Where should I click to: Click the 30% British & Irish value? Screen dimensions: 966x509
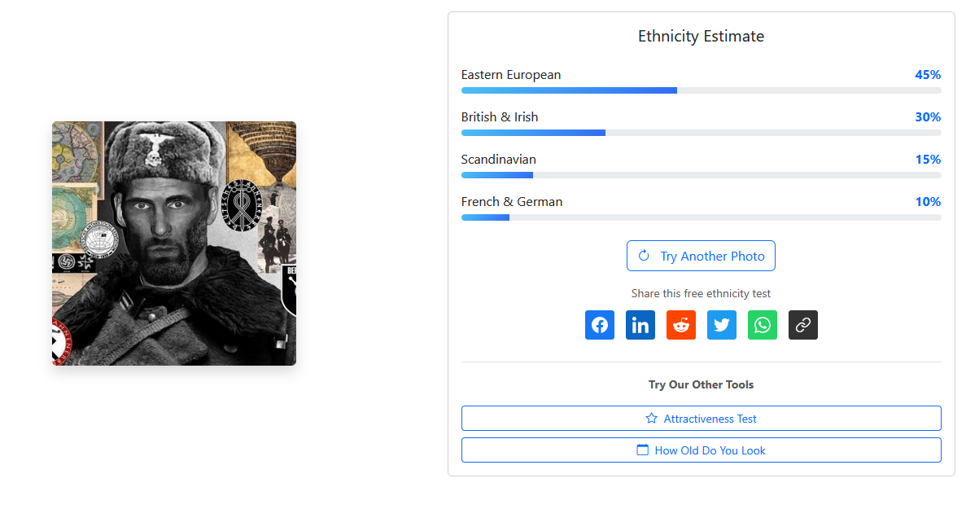tap(928, 117)
